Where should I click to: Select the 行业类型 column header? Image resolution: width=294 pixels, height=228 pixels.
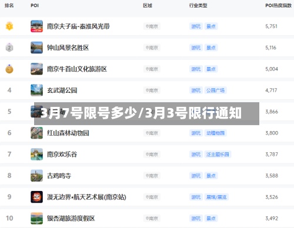198,5
